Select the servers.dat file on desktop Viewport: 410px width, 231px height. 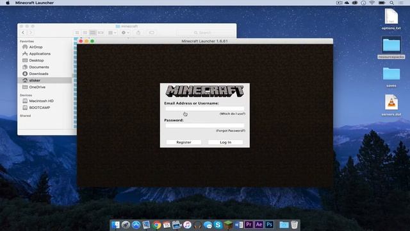(391, 105)
